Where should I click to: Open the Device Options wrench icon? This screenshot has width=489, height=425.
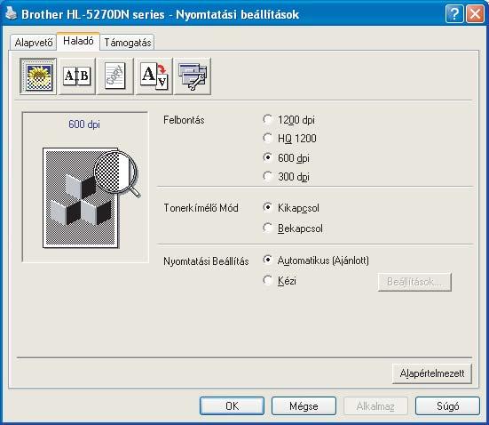(193, 76)
